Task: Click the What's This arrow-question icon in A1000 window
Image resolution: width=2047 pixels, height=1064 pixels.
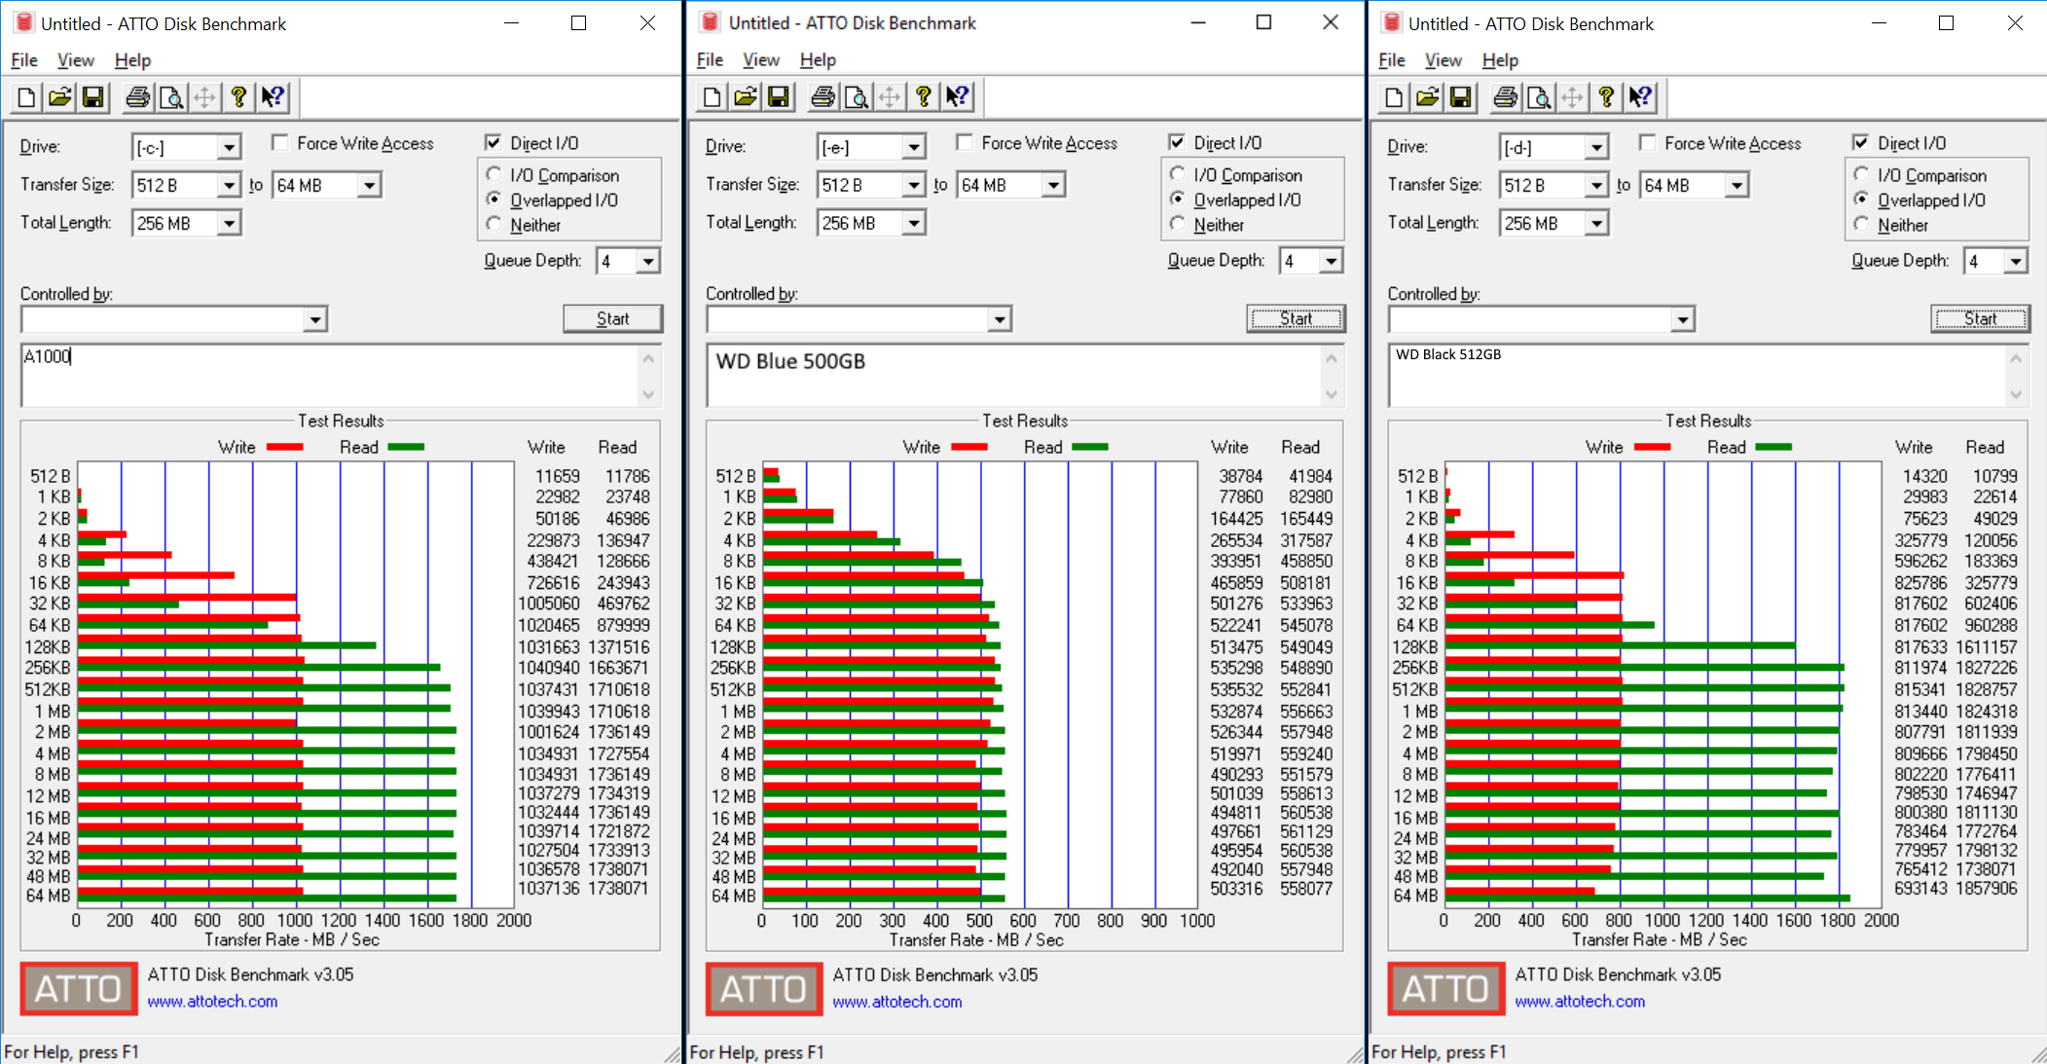Action: point(274,97)
